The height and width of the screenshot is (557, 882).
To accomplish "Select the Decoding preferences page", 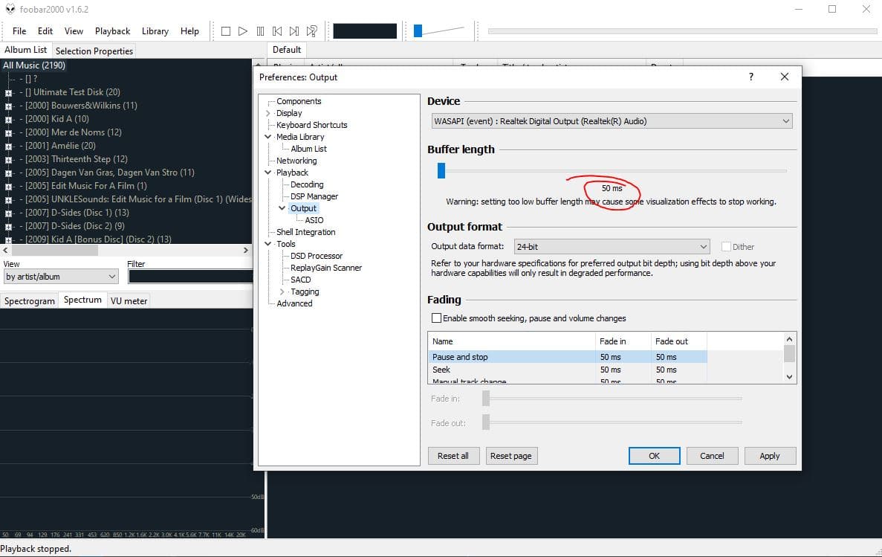I will click(x=307, y=184).
